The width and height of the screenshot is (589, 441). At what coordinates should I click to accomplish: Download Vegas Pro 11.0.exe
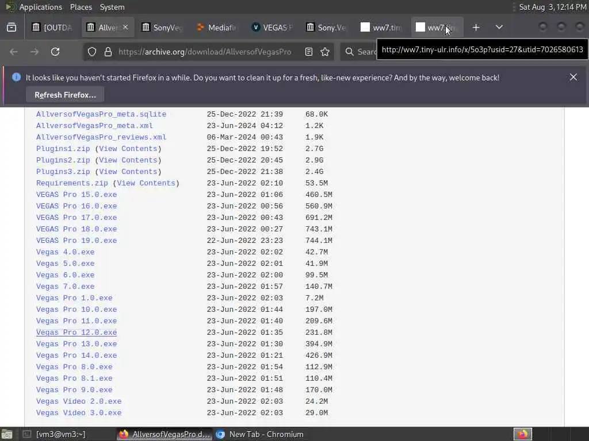pyautogui.click(x=77, y=321)
